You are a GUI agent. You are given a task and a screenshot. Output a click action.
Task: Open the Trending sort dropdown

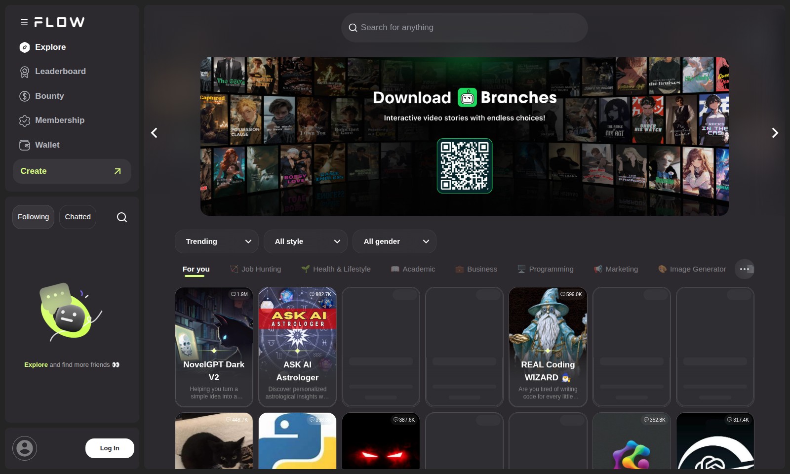click(217, 241)
